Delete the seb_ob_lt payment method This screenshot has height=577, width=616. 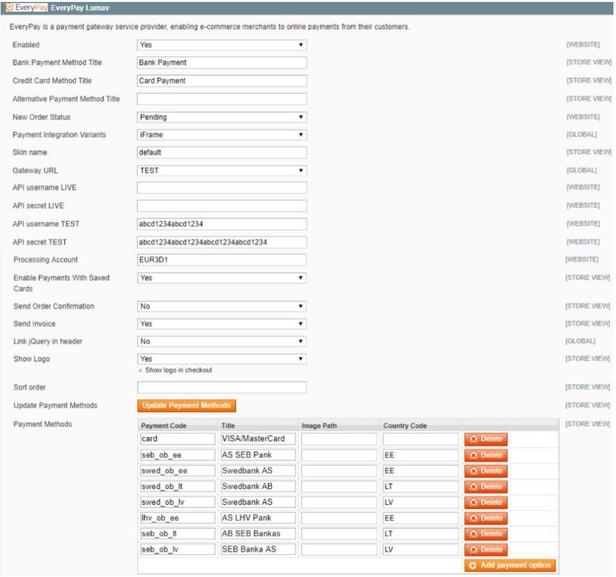pyautogui.click(x=486, y=534)
